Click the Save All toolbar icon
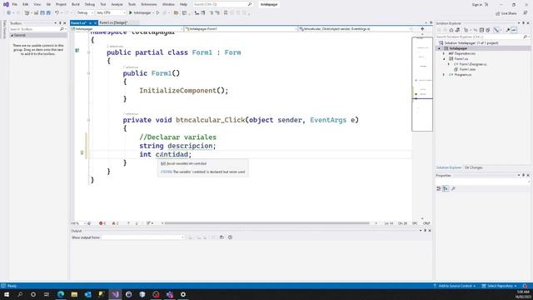 pos(48,13)
